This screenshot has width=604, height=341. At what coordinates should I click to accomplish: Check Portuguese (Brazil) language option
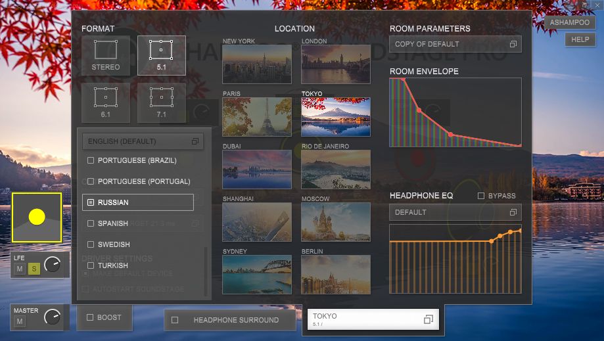point(91,160)
